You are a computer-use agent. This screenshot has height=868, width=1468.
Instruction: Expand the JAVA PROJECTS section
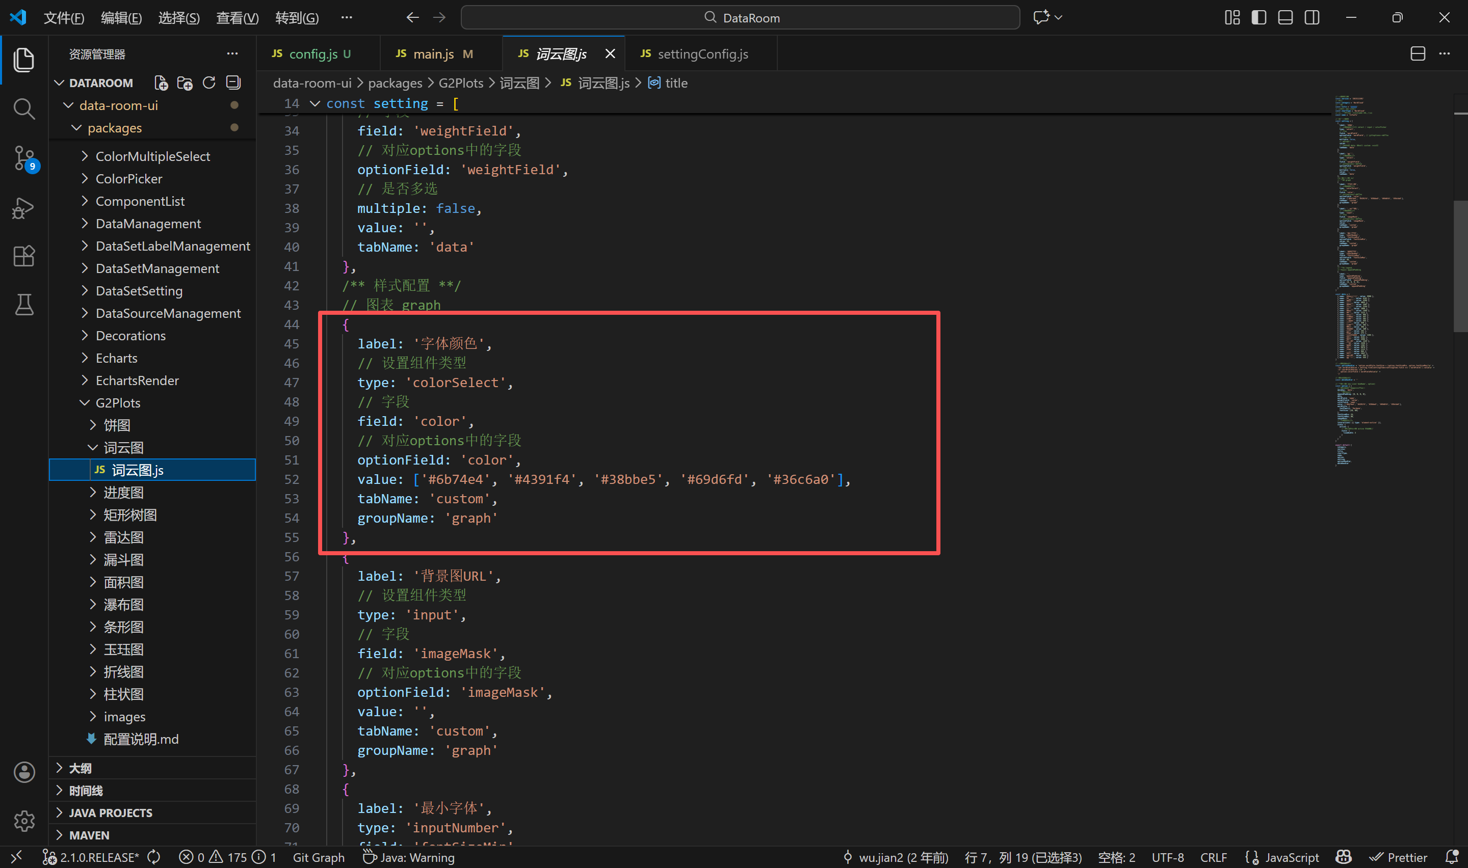coord(110,813)
